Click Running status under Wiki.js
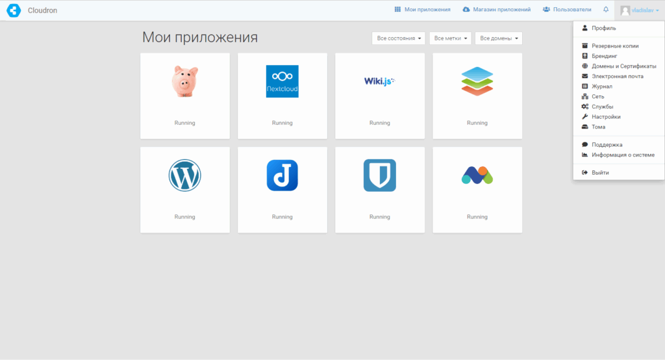The width and height of the screenshot is (665, 360). pyautogui.click(x=379, y=123)
